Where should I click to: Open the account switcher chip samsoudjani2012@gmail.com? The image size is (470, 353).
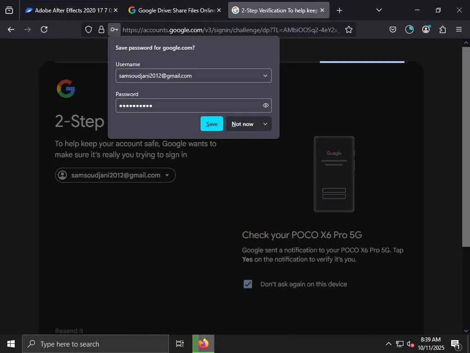click(x=115, y=175)
